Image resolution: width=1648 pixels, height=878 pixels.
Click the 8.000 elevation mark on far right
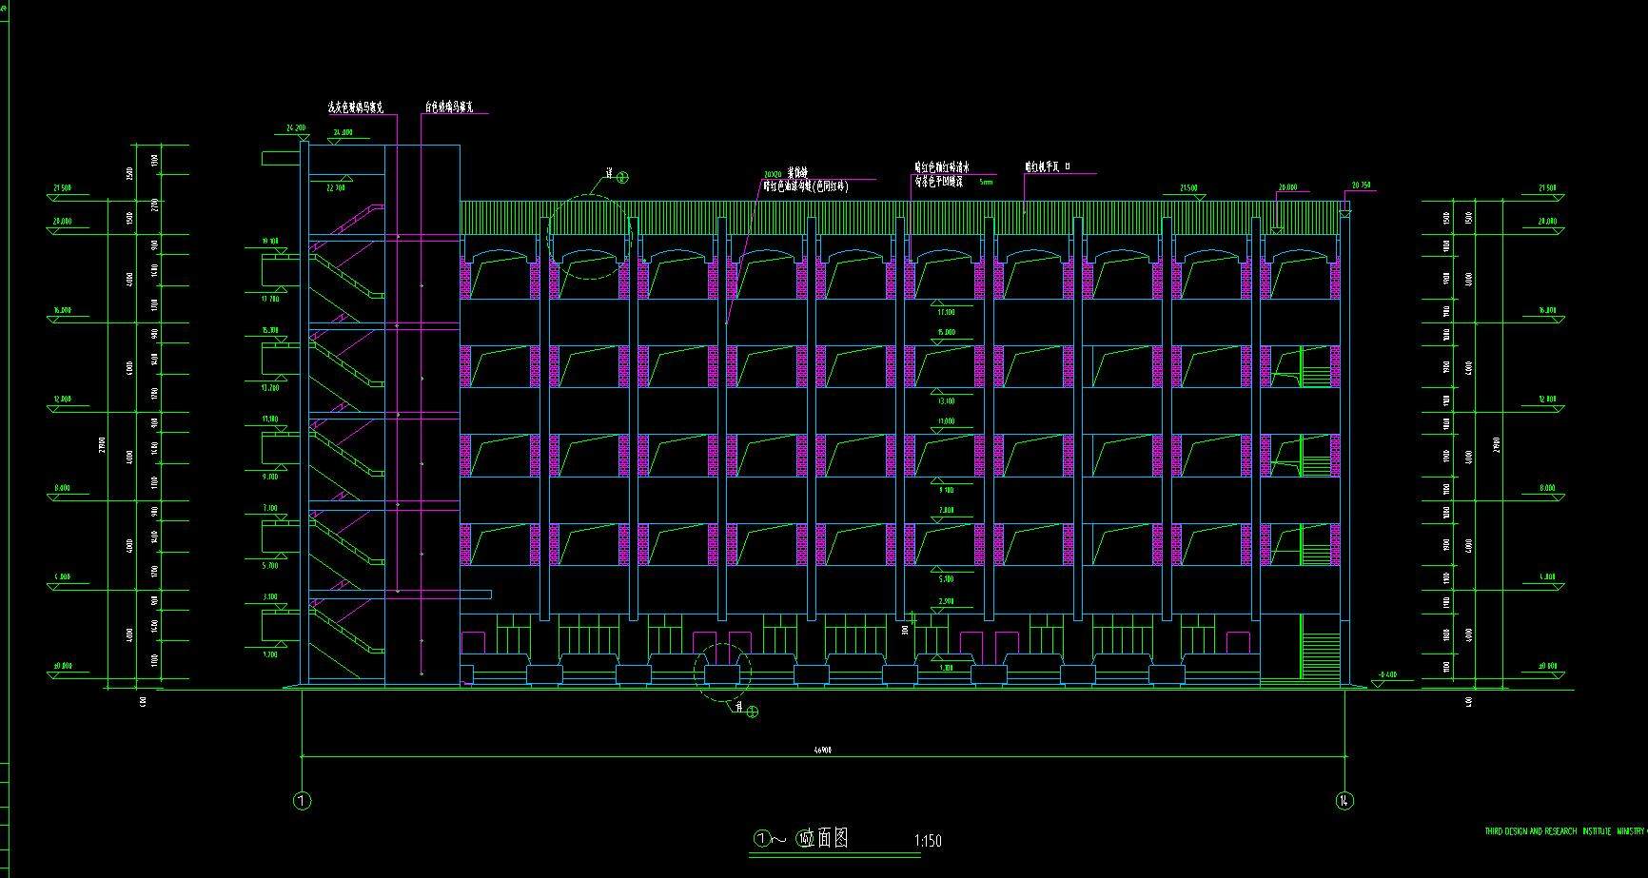pyautogui.click(x=1547, y=488)
